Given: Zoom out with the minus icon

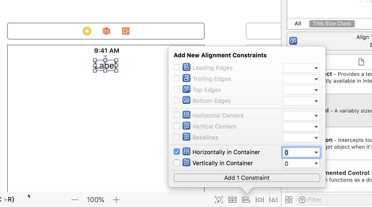Looking at the screenshot, I should [75, 200].
